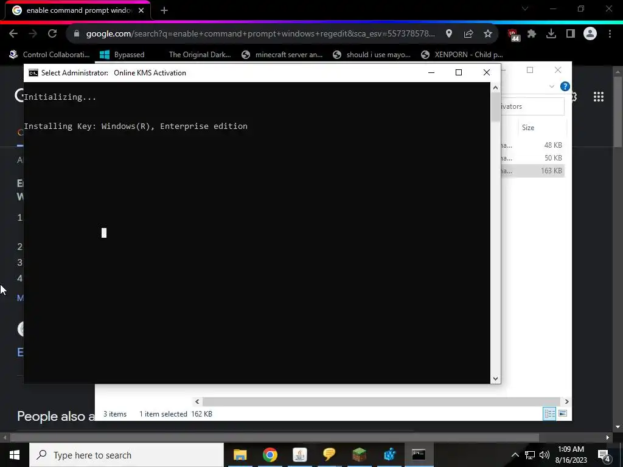Show hidden system tray icons
623x467 pixels.
tap(515, 455)
